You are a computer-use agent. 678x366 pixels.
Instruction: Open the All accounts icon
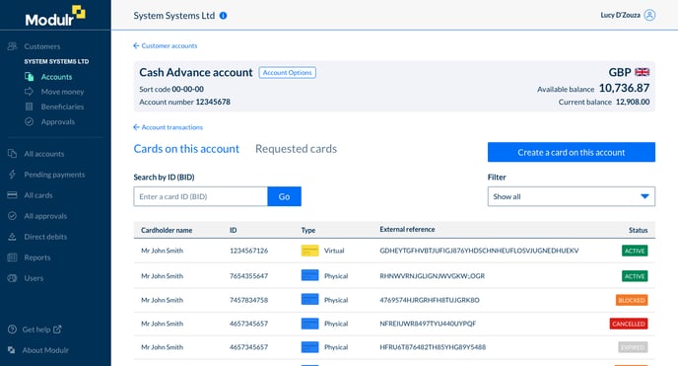point(13,154)
